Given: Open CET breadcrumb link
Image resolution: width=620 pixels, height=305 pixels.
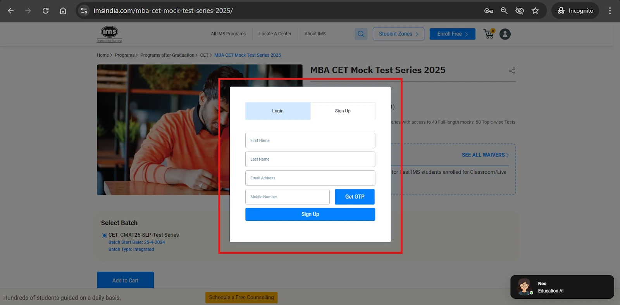Looking at the screenshot, I should pos(204,55).
